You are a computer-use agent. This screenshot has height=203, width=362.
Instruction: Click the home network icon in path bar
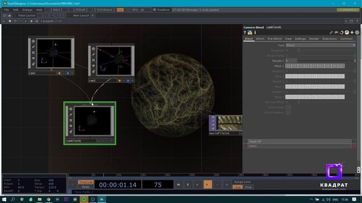coord(37,21)
